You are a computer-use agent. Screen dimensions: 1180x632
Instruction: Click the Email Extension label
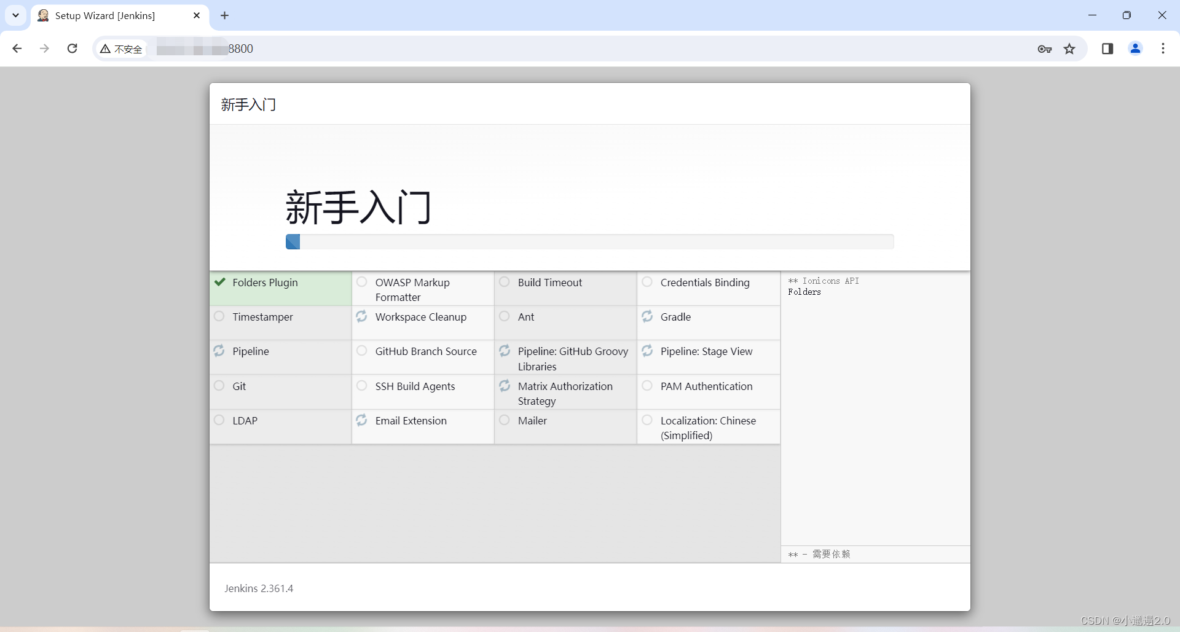411,421
